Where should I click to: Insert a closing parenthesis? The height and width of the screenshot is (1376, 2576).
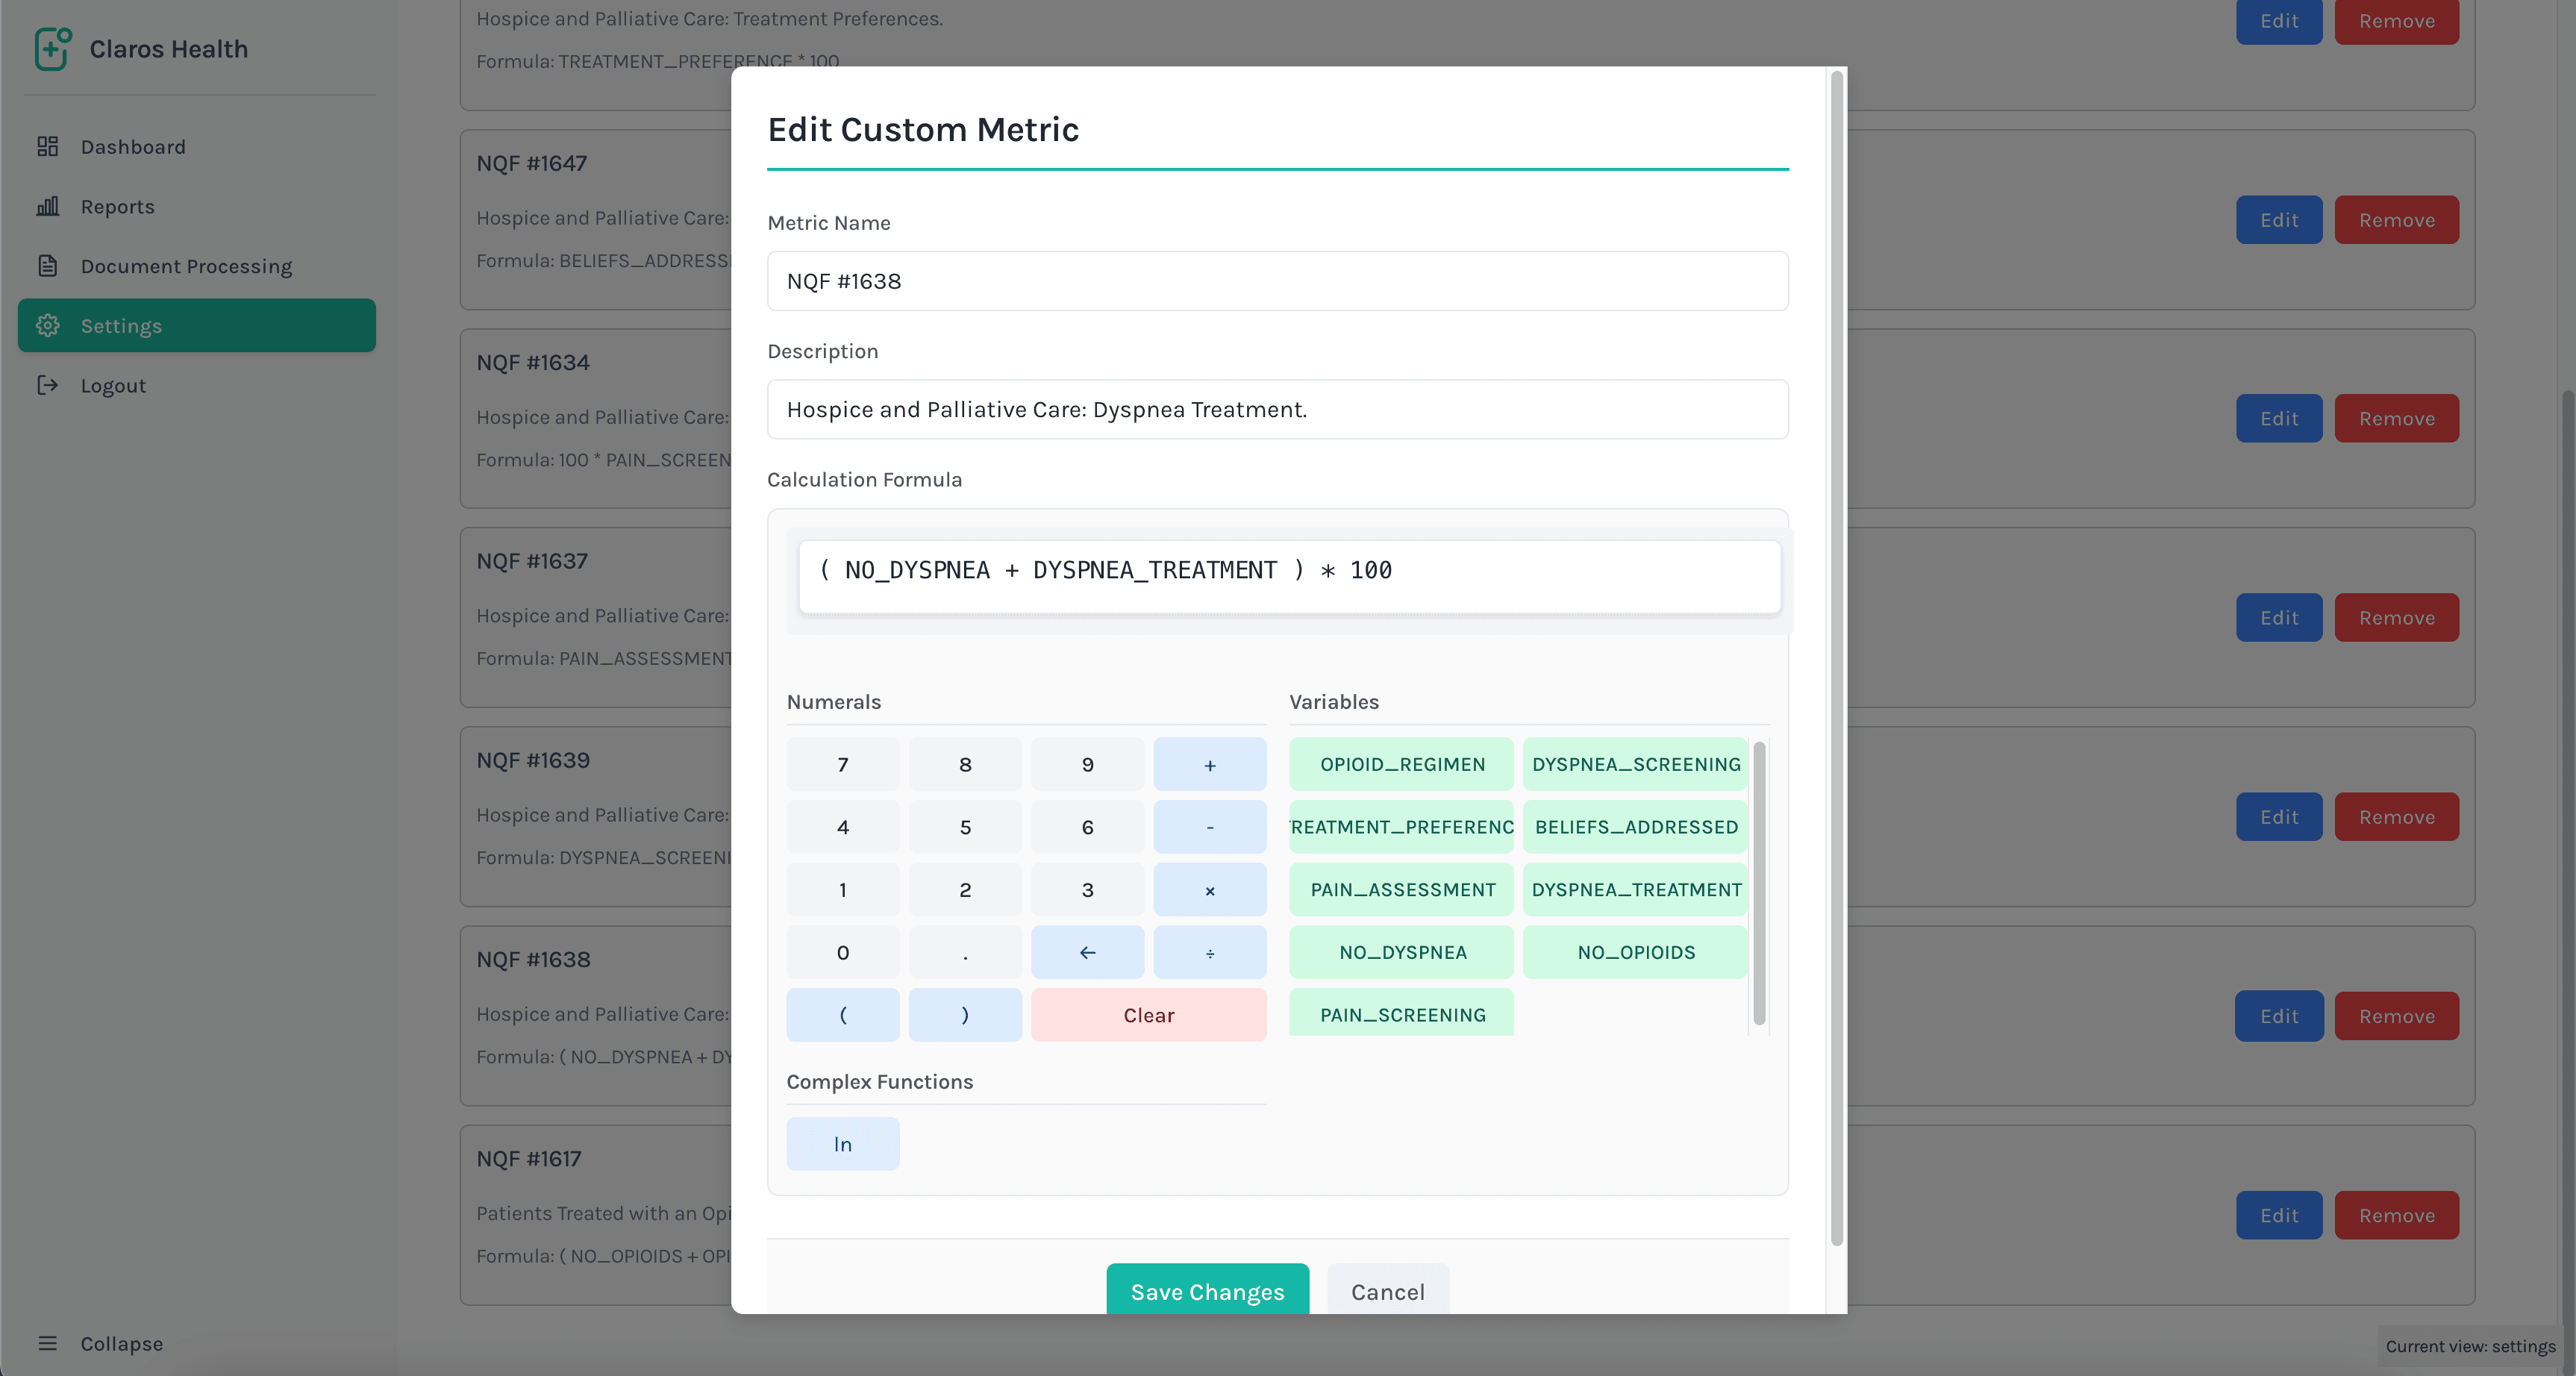(965, 1015)
